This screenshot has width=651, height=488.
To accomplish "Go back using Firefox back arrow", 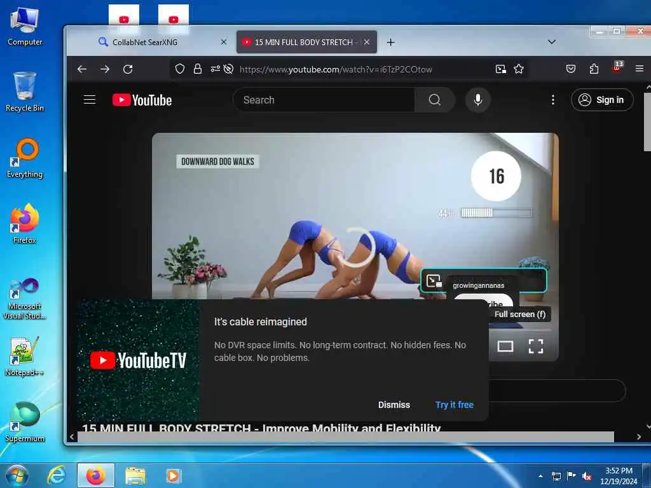I will (82, 69).
